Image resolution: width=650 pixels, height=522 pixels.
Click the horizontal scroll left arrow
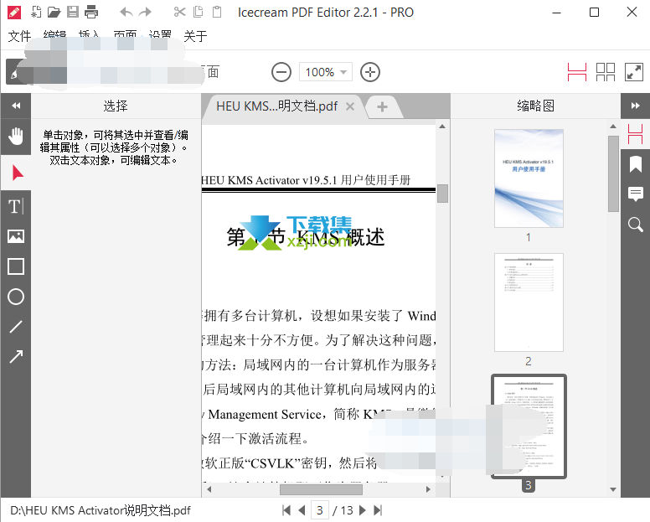point(209,489)
